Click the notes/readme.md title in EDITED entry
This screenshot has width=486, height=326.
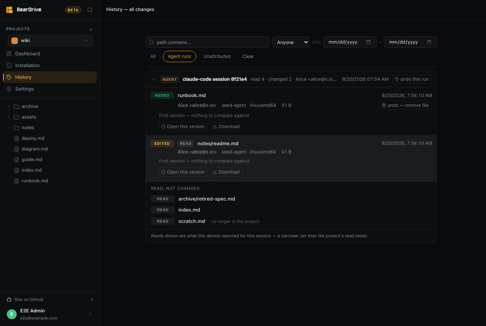point(218,144)
